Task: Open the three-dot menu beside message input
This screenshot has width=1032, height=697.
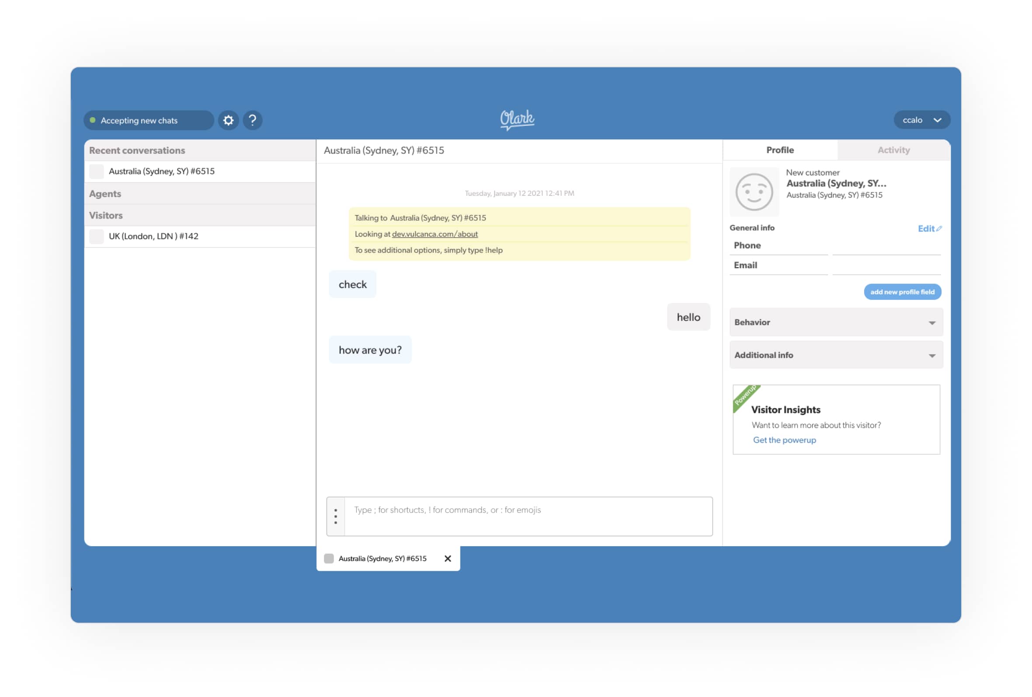Action: [336, 517]
